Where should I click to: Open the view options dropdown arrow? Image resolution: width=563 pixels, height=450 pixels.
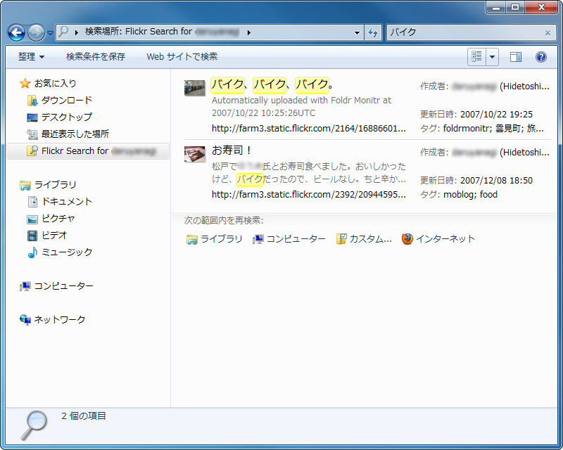click(x=493, y=57)
